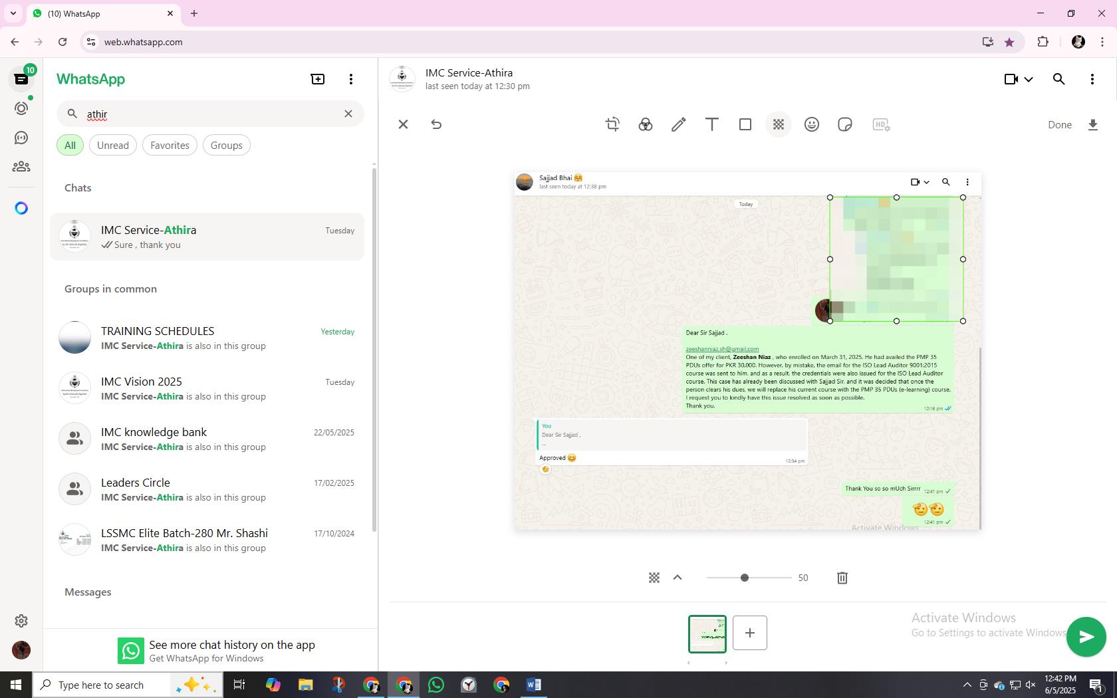Image resolution: width=1117 pixels, height=698 pixels.
Task: Open Channels in left rail
Action: pyautogui.click(x=21, y=138)
